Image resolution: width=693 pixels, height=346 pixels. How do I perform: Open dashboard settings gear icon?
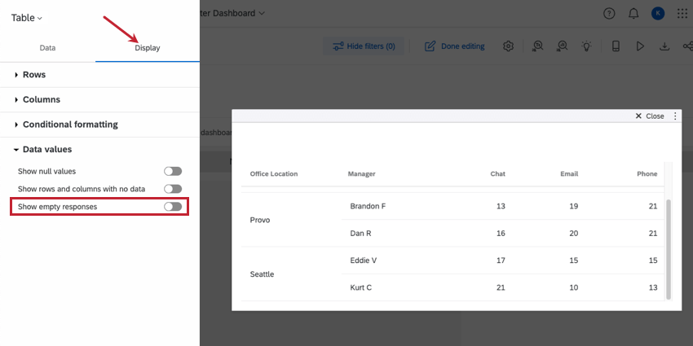tap(508, 46)
